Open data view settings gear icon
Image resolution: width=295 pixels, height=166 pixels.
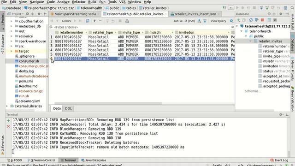(x=231, y=21)
